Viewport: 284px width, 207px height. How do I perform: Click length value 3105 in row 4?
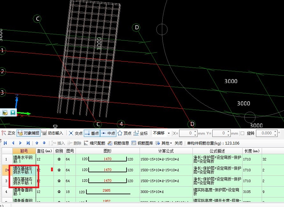(x=247, y=192)
